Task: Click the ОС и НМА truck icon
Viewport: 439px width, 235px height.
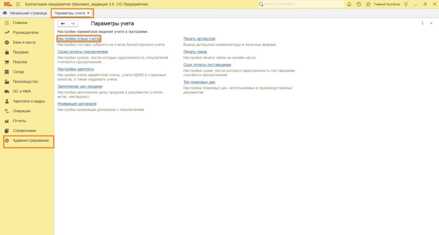Action: click(7, 91)
